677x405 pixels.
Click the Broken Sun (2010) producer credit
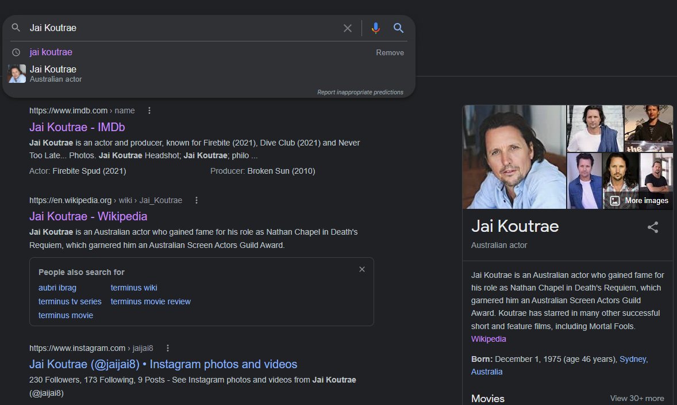281,171
